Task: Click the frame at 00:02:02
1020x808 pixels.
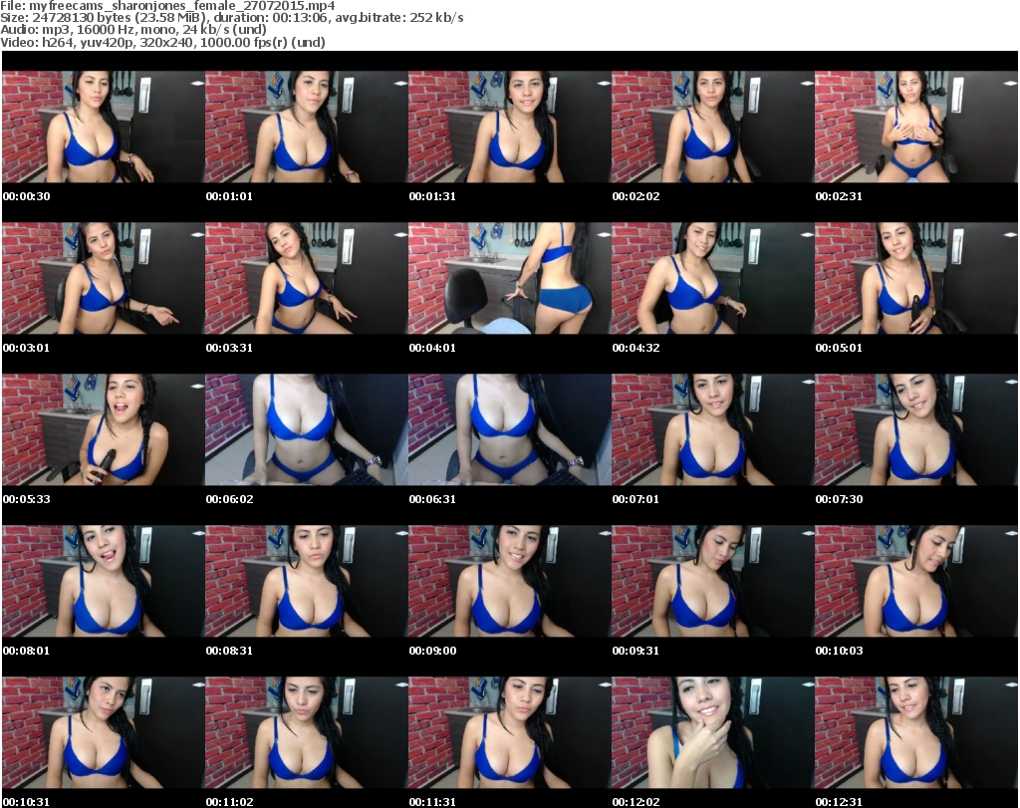Action: coord(712,127)
